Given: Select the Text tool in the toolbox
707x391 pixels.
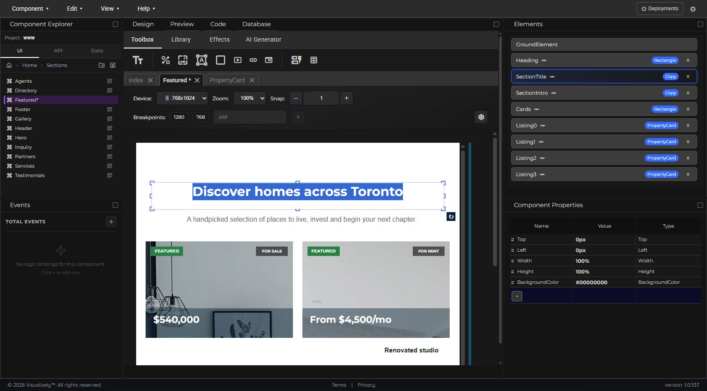Looking at the screenshot, I should (137, 60).
